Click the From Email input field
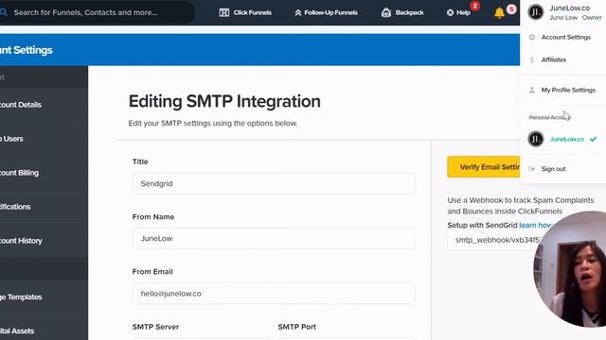Viewport: 606px width, 340px height. (x=274, y=294)
